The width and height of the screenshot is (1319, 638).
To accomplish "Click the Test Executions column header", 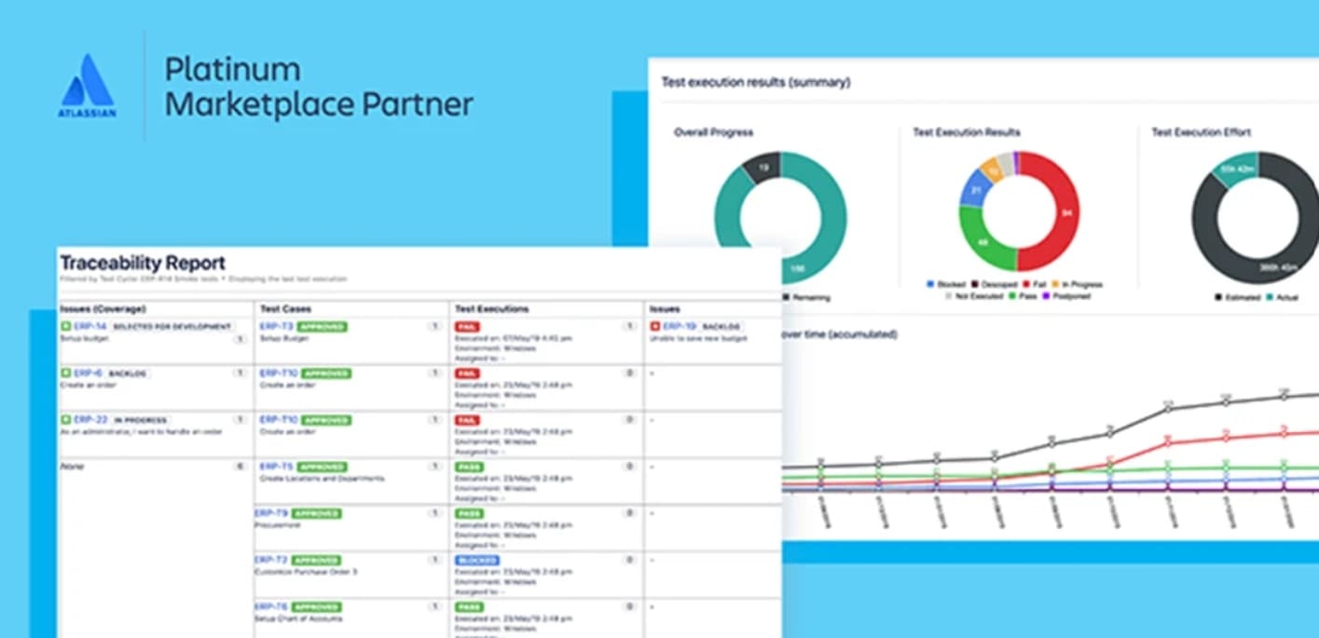I will click(490, 308).
